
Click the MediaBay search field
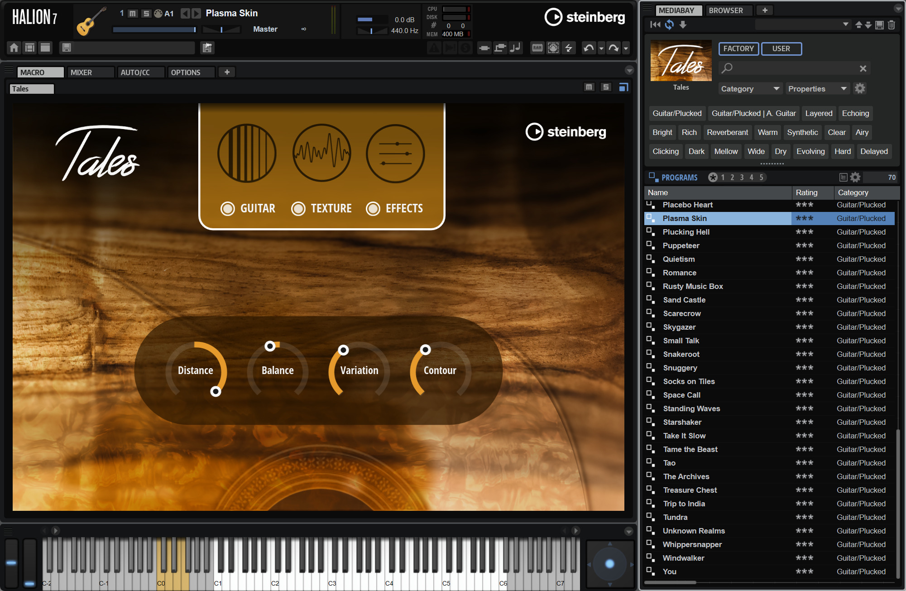coord(795,68)
